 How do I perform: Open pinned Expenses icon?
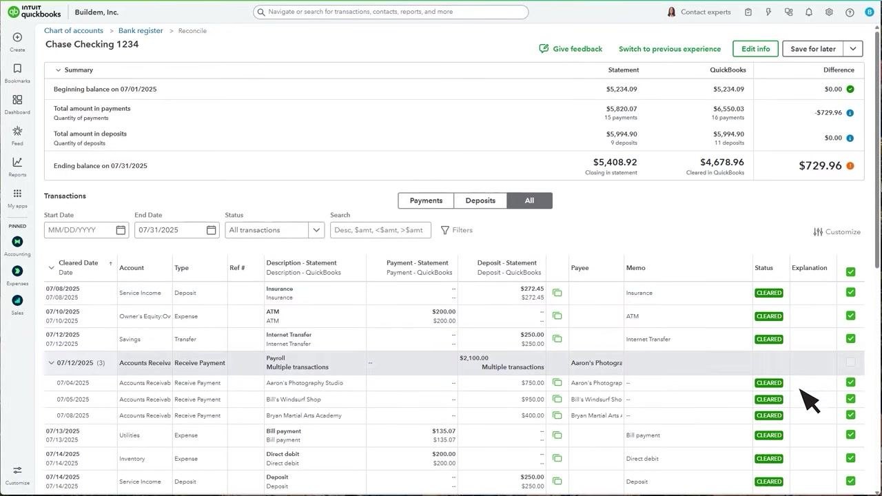17,271
